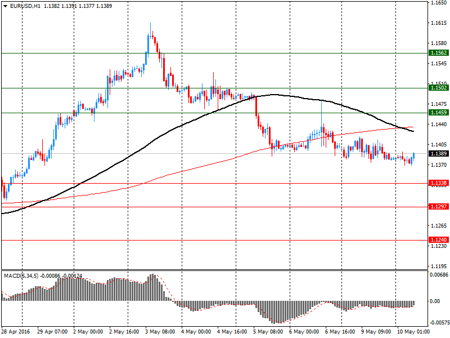Select the 6 May 00:00 time axis label

click(304, 332)
